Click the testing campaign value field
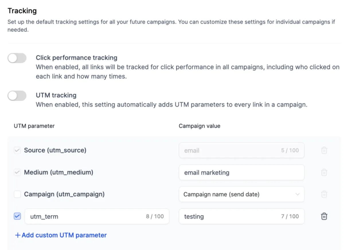This screenshot has width=344, height=250. pyautogui.click(x=229, y=216)
